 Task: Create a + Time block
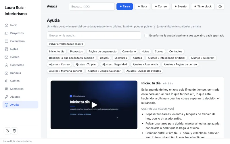203,6
